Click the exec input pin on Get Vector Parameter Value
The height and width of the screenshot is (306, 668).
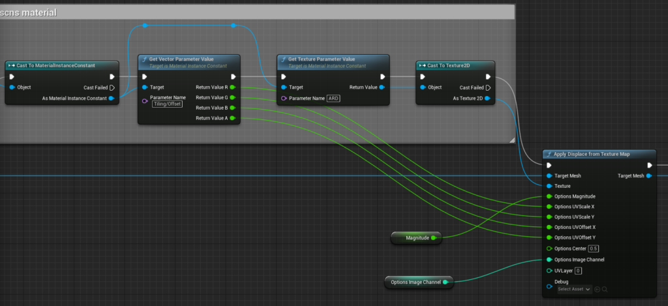click(144, 77)
